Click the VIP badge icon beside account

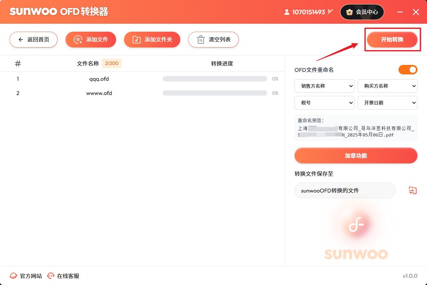pyautogui.click(x=331, y=12)
